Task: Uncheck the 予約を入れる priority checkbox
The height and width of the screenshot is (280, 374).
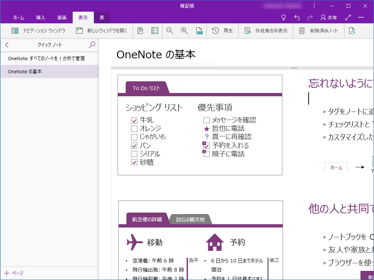Action: [206, 146]
